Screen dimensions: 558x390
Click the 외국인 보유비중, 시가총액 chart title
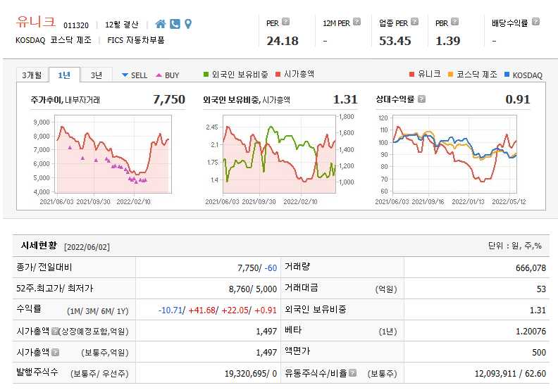[x=247, y=100]
